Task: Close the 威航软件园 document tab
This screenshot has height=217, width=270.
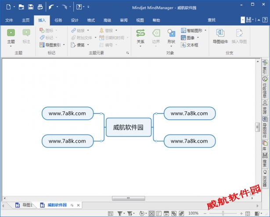Action: tap(78, 205)
